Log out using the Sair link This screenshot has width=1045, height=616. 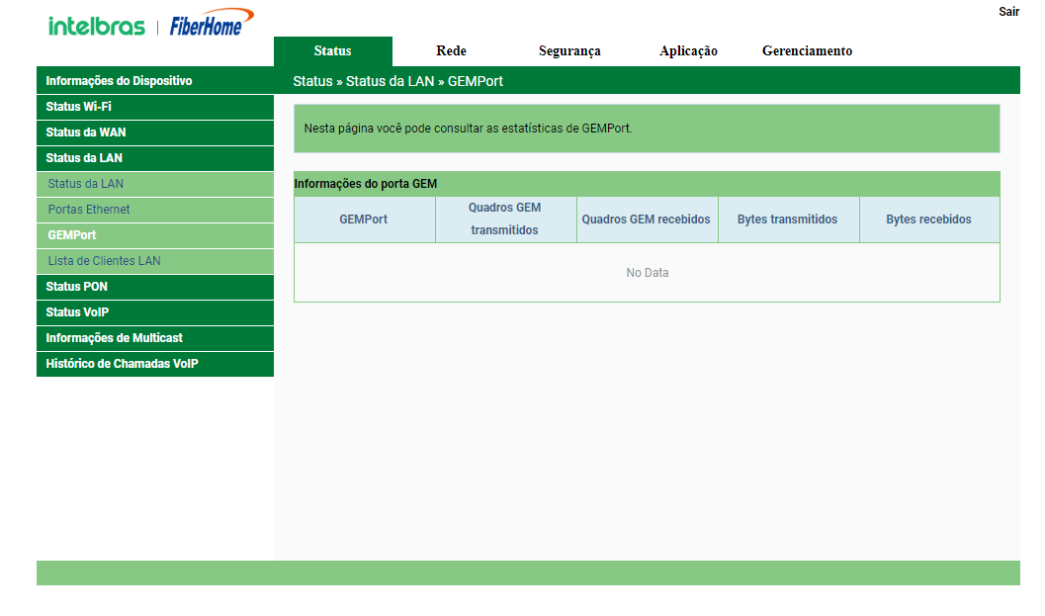(x=1008, y=11)
